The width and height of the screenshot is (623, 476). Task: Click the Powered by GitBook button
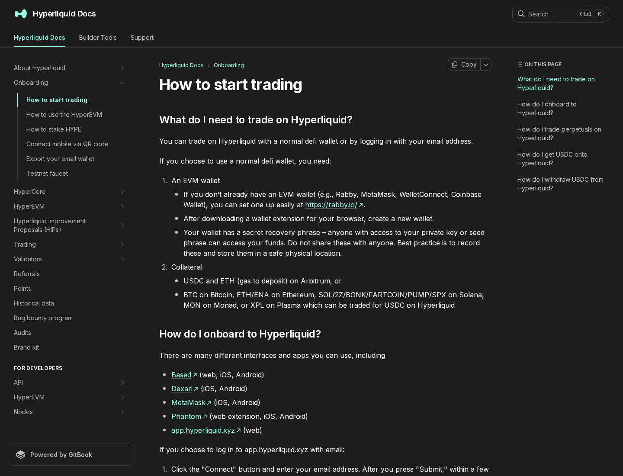[72, 455]
